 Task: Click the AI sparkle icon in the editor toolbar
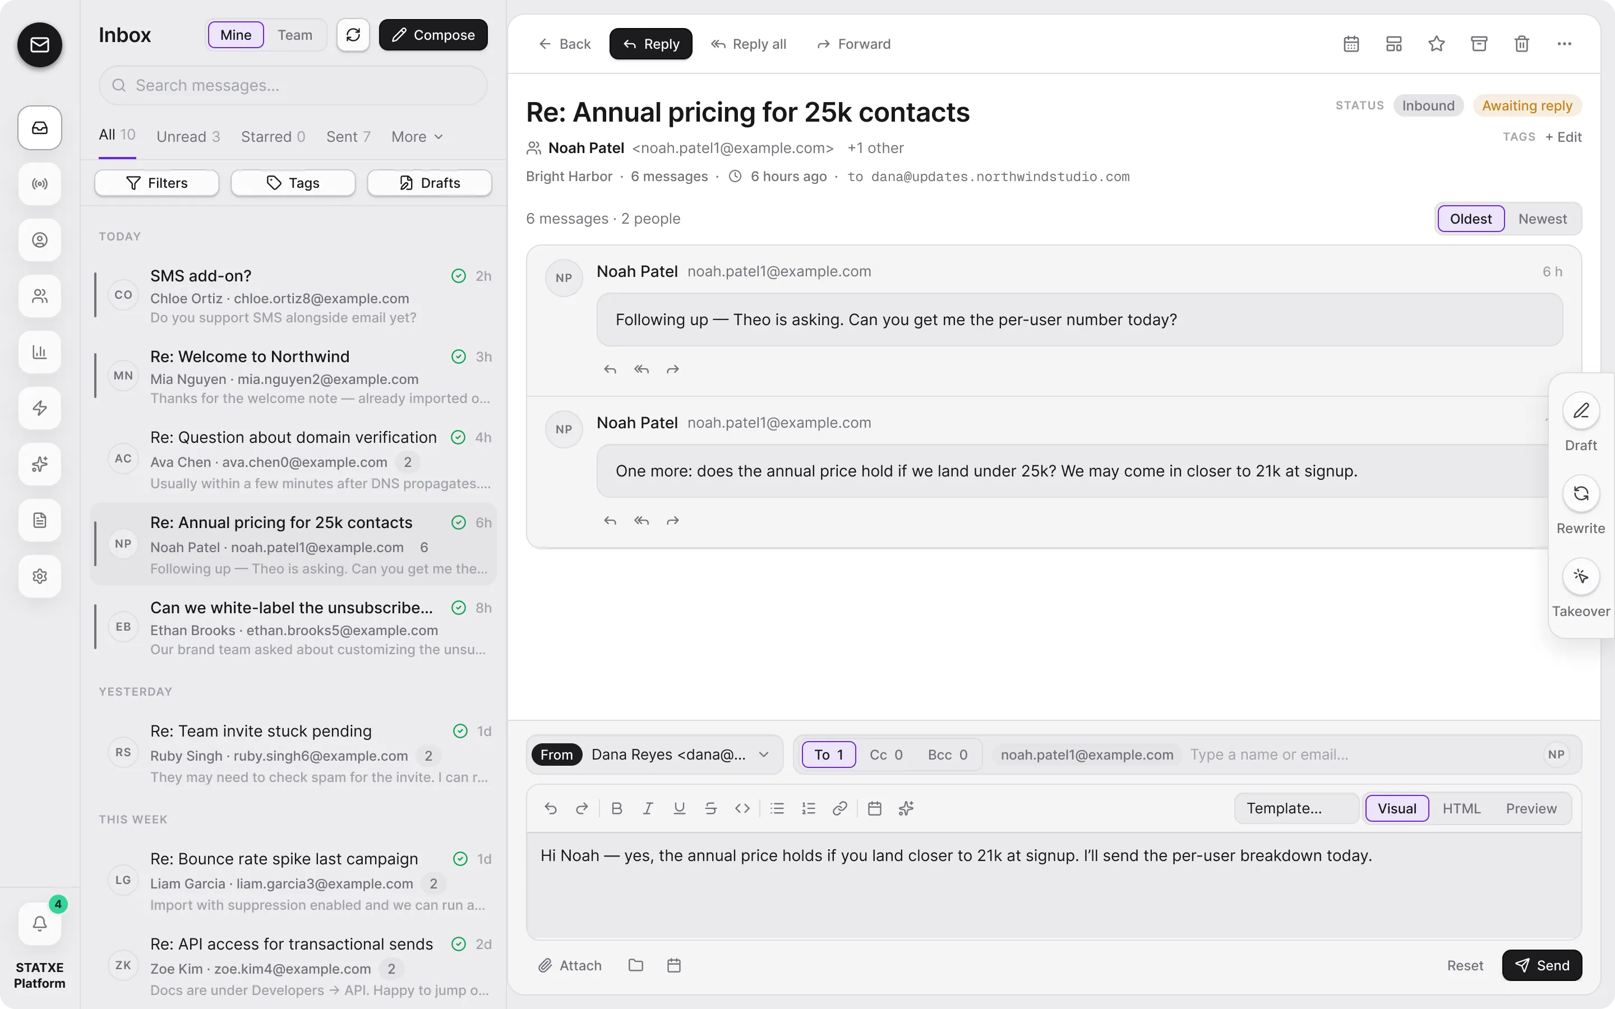(906, 808)
